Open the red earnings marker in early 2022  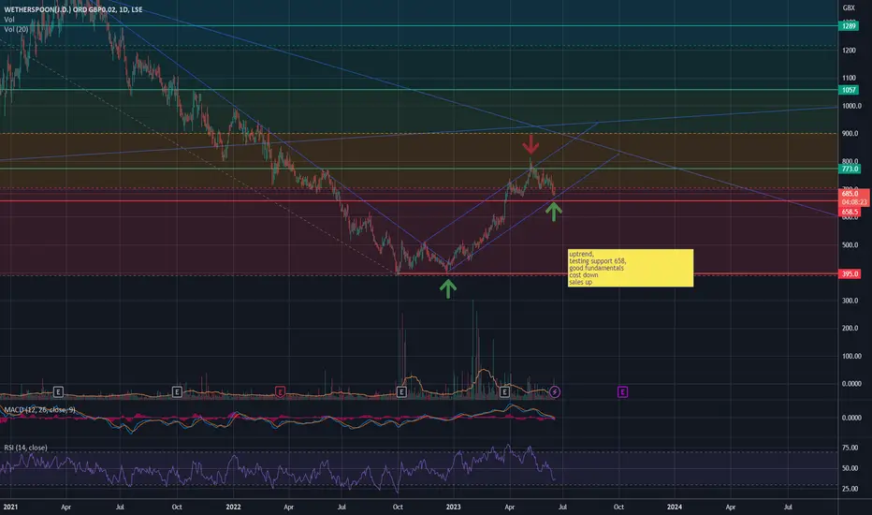pos(281,392)
